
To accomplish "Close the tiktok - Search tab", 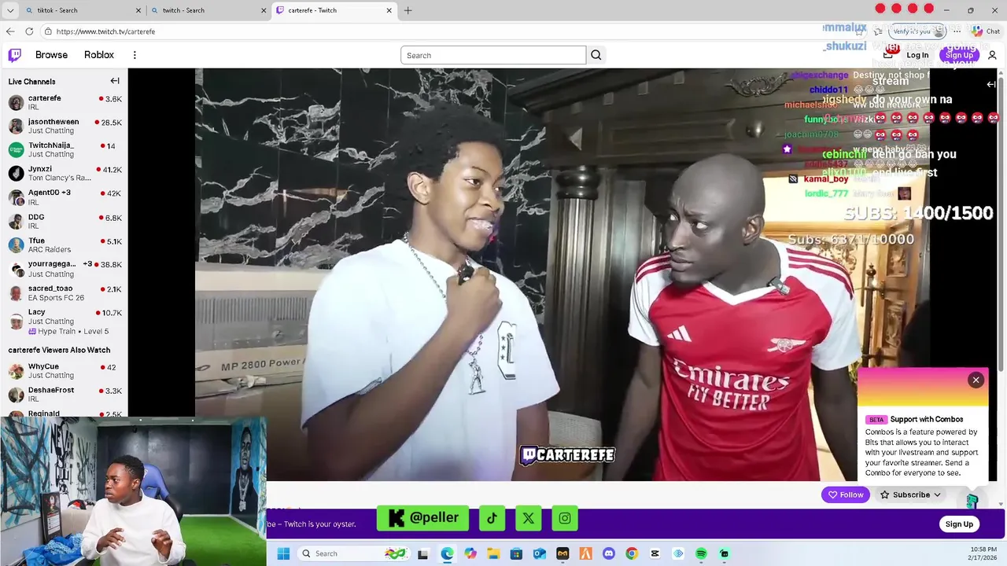I will coord(139,10).
